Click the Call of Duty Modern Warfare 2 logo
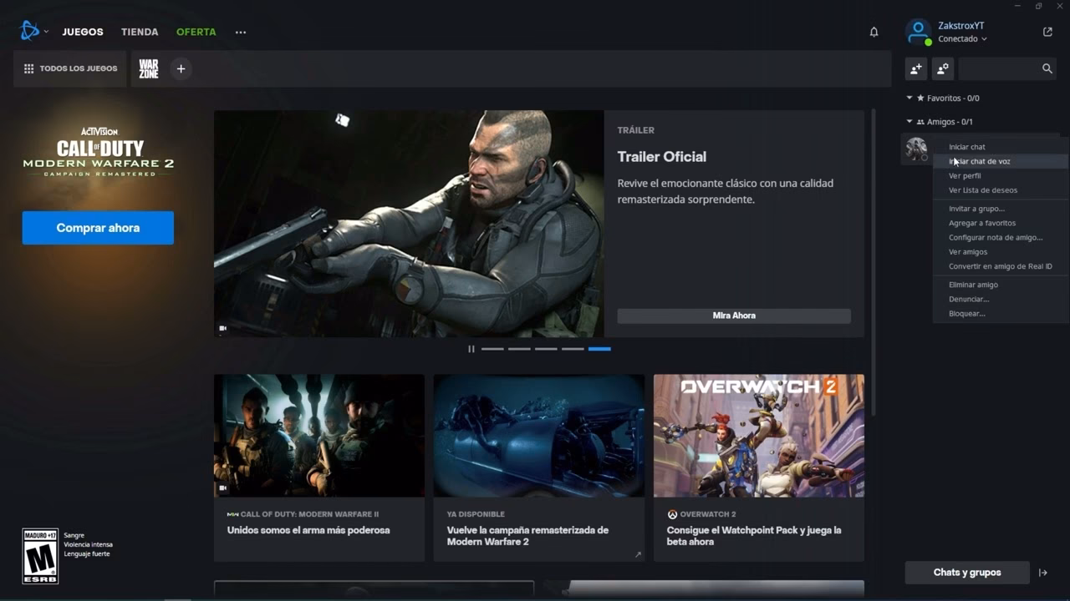 tap(99, 151)
